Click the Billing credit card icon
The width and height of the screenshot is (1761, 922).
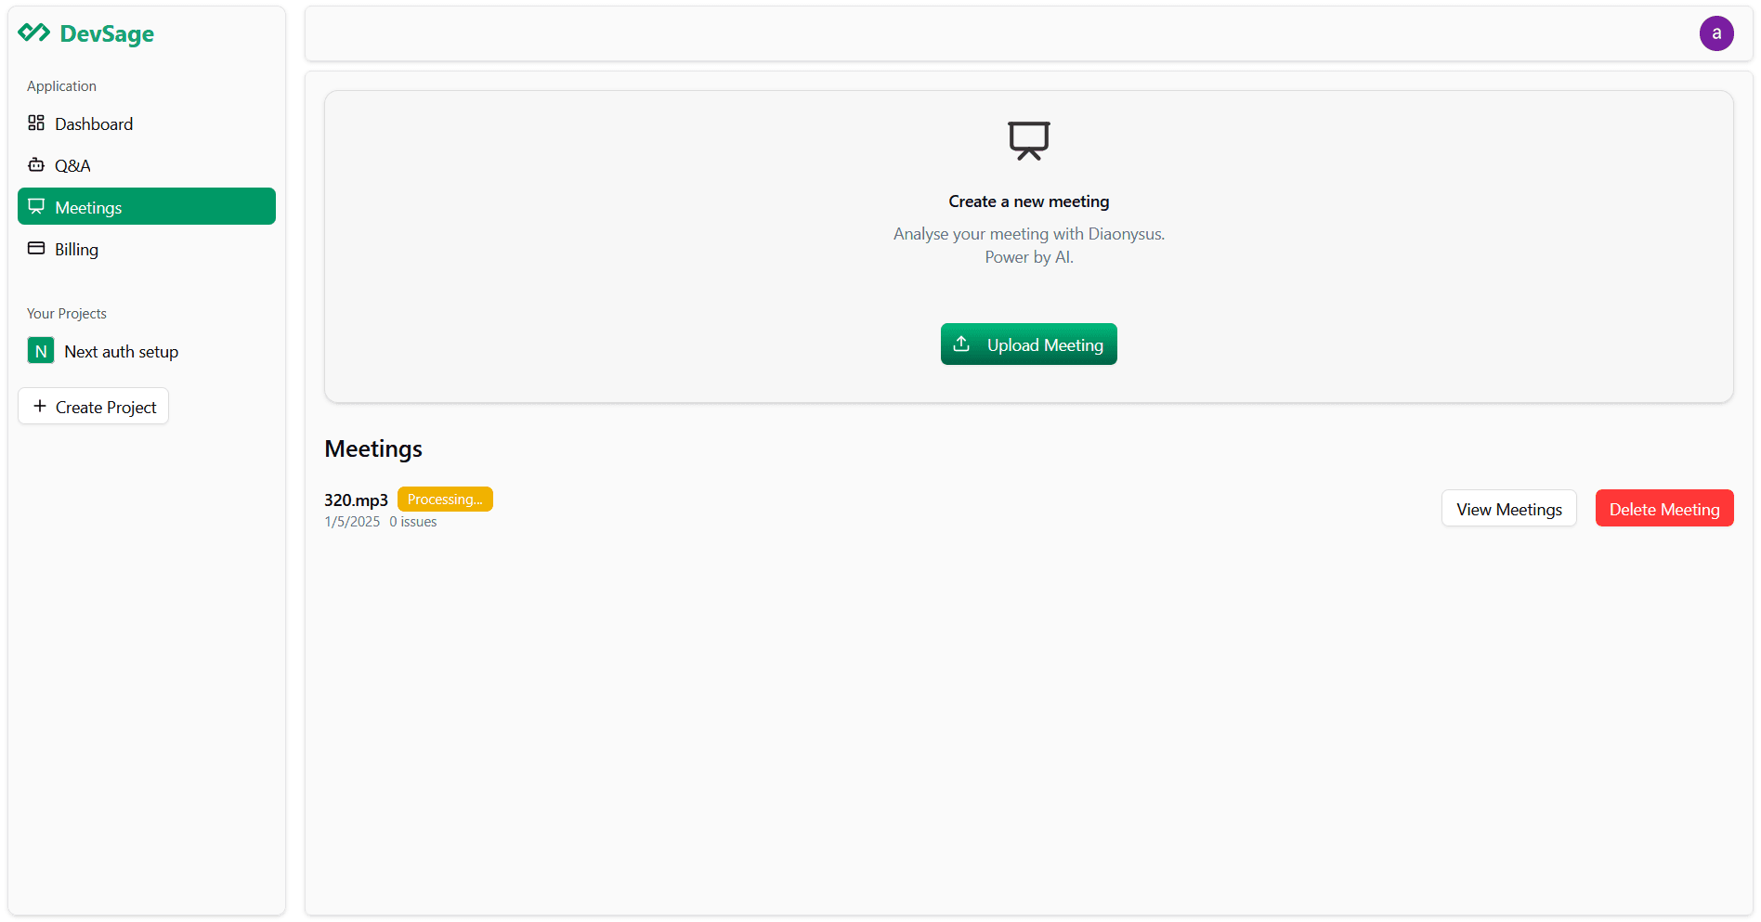36,249
